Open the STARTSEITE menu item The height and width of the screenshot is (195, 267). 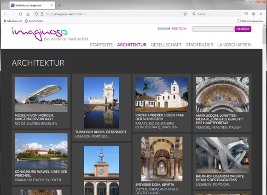[101, 45]
